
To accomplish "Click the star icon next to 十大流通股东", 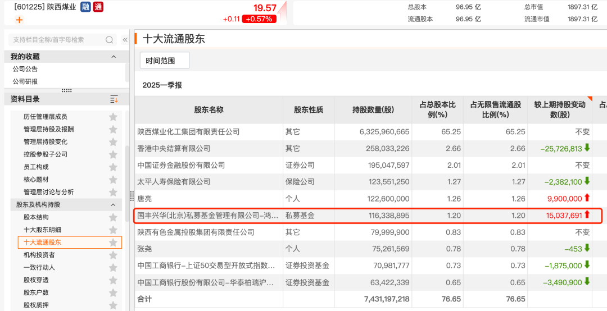I will coord(113,243).
